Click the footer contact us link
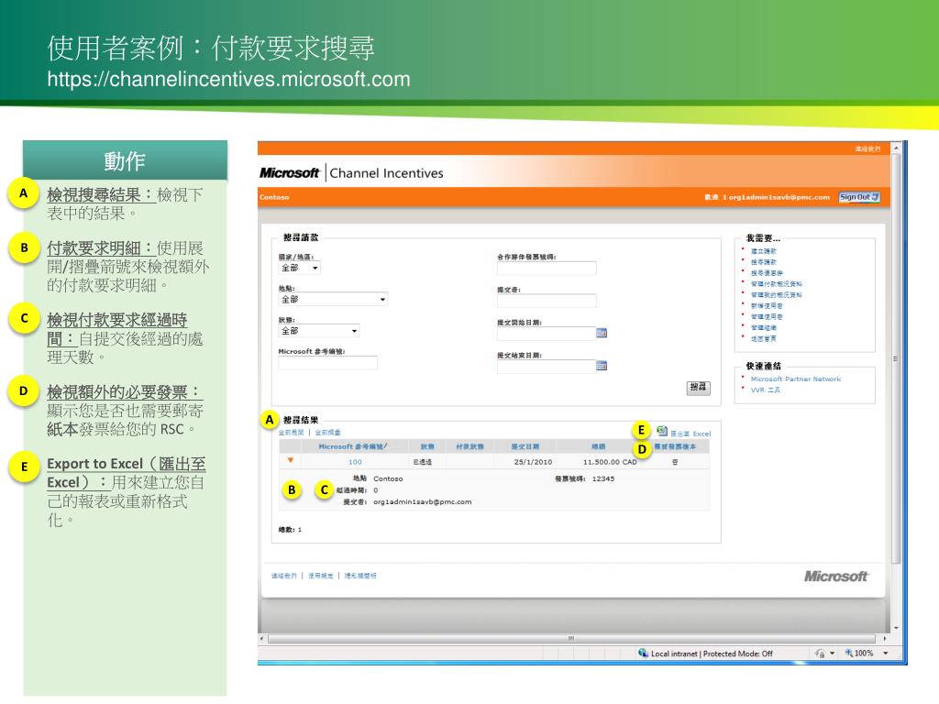The width and height of the screenshot is (939, 704). (x=284, y=576)
